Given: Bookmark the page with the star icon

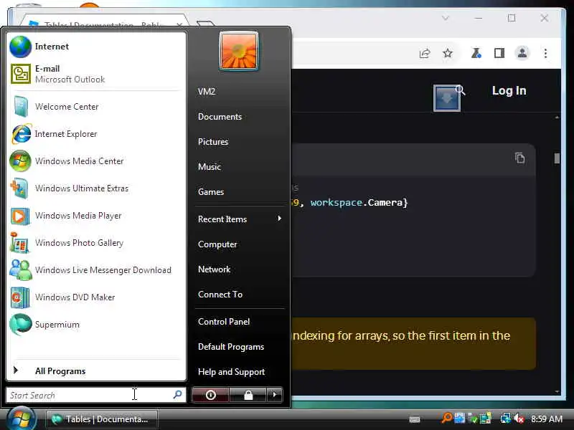Looking at the screenshot, I should pos(448,53).
